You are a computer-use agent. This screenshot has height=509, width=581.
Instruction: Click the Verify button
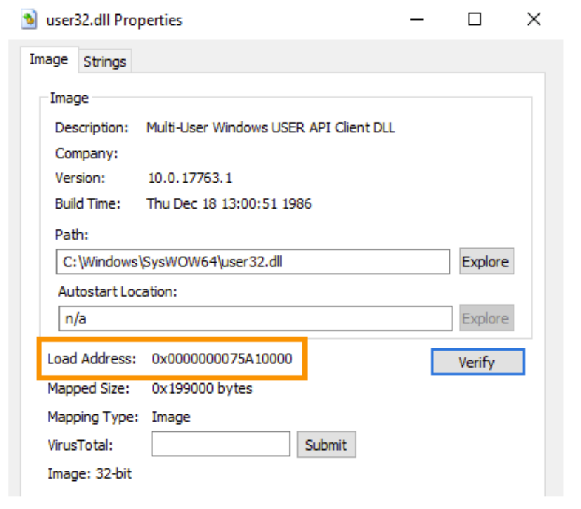tap(478, 362)
